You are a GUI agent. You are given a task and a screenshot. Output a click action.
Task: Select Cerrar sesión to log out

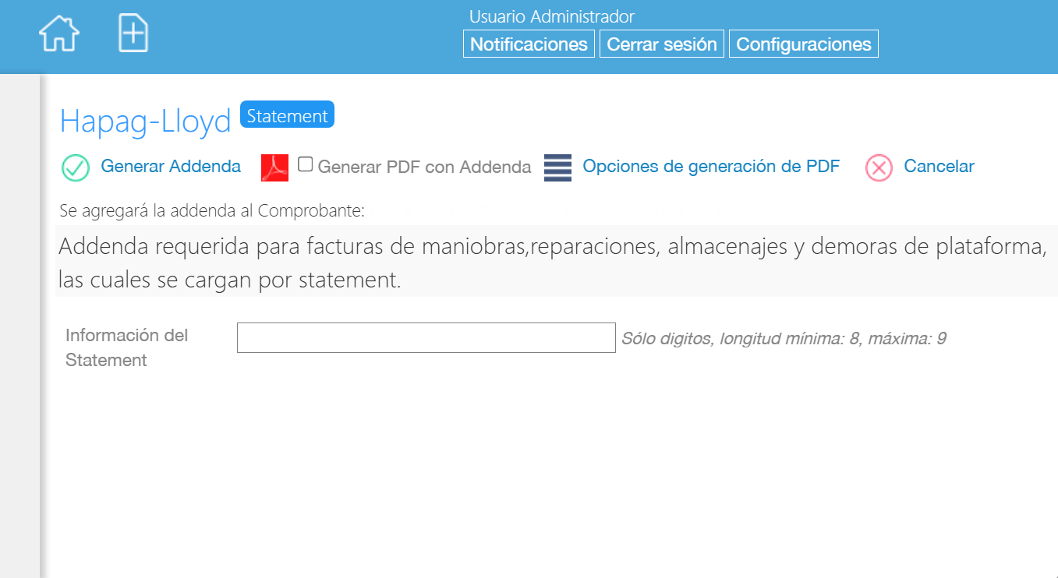(662, 44)
